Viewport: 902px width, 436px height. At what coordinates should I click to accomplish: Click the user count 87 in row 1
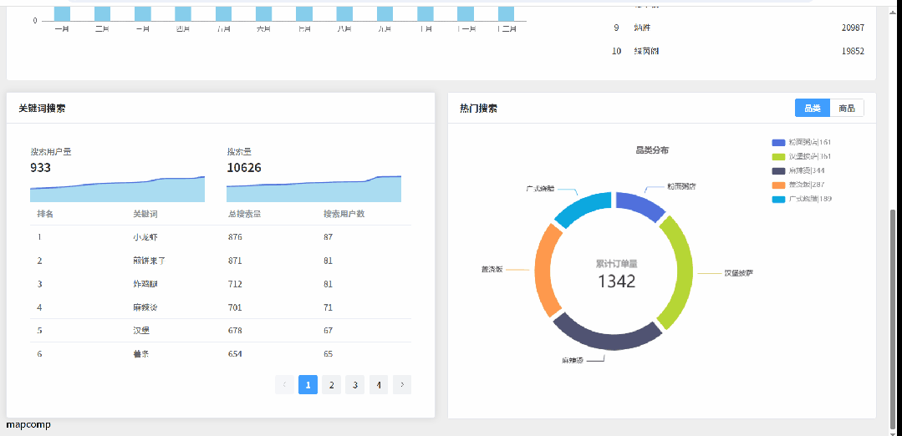click(x=328, y=236)
